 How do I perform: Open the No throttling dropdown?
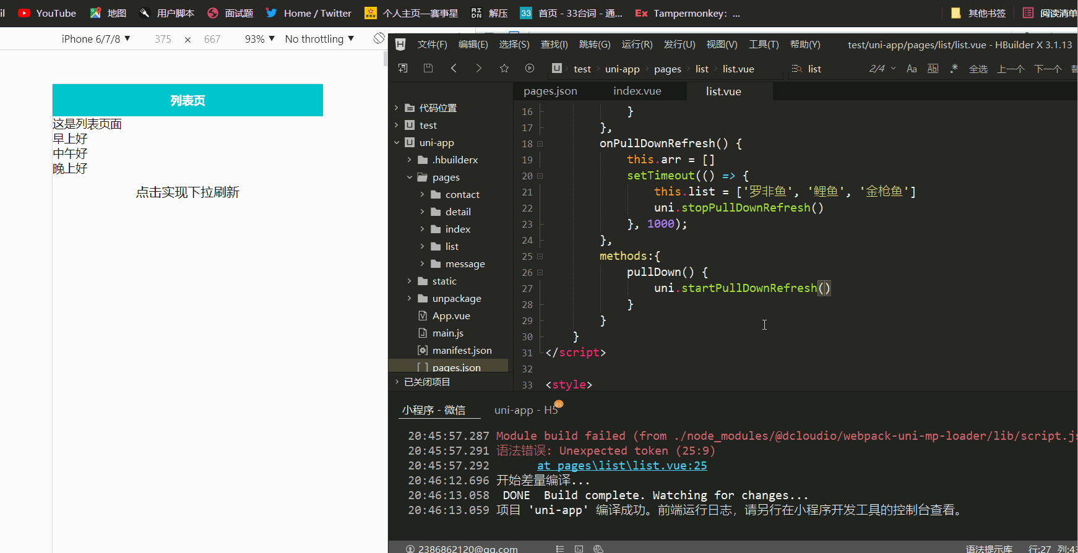[319, 39]
